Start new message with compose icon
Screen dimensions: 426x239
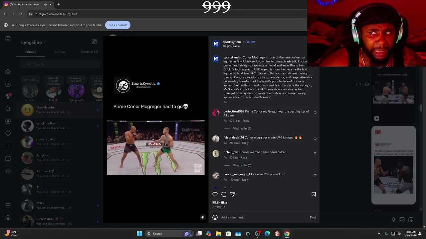pos(94,42)
